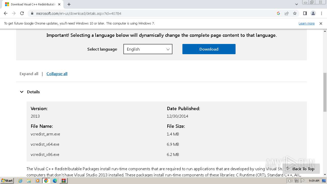Screen dimensions: 327x184
Task: Open the Select language dropdown
Action: point(148,49)
